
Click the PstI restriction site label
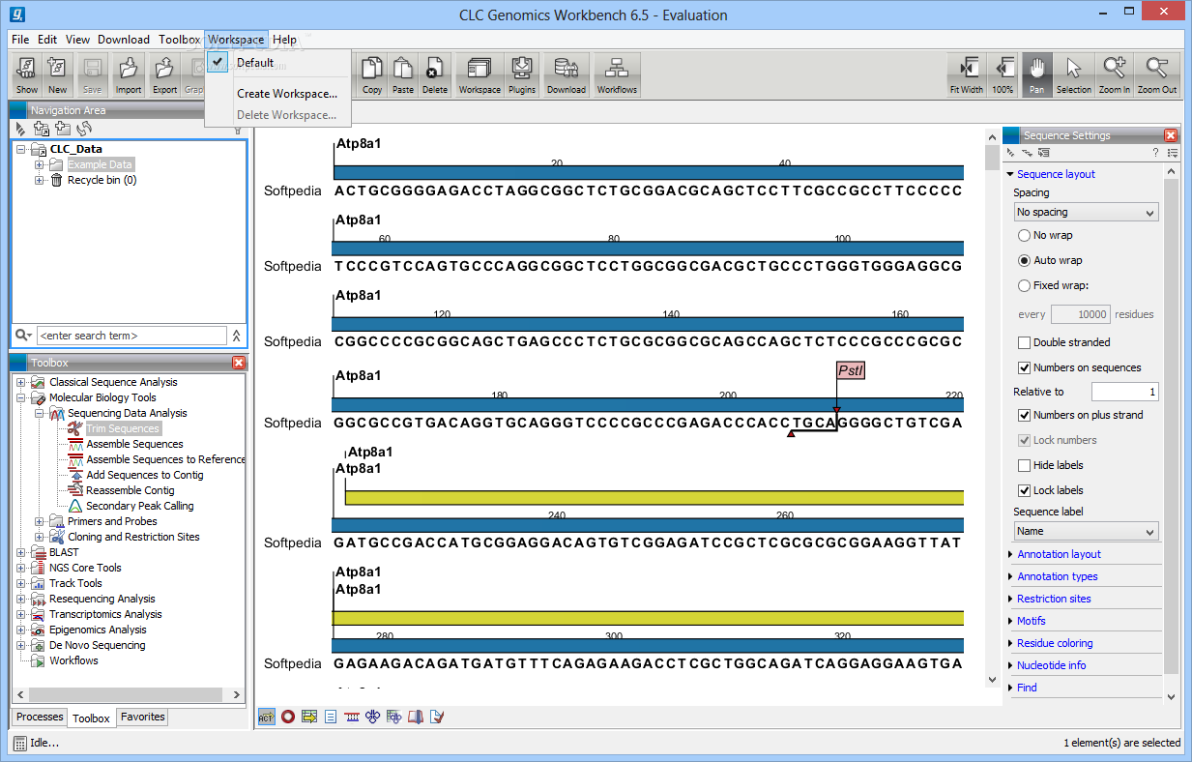click(851, 370)
